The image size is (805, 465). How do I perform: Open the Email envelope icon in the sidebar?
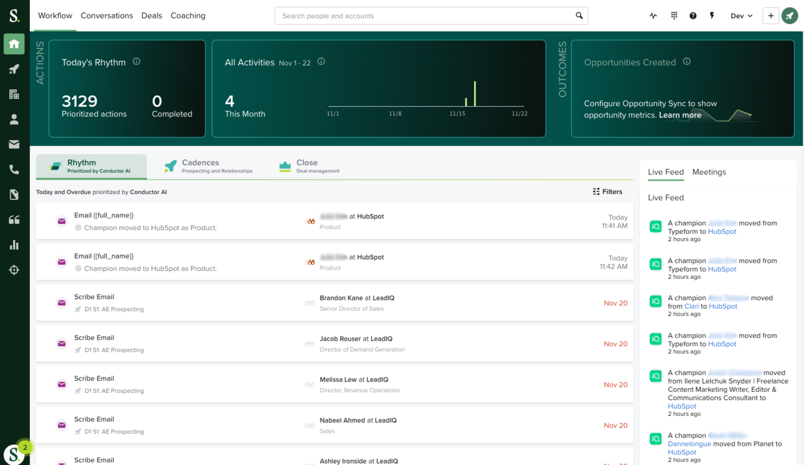tap(14, 144)
